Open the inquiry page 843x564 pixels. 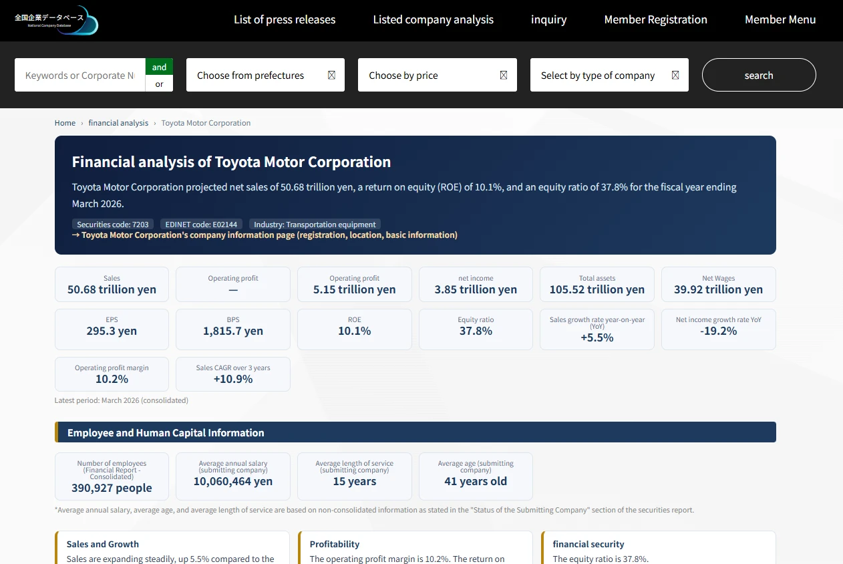tap(549, 19)
